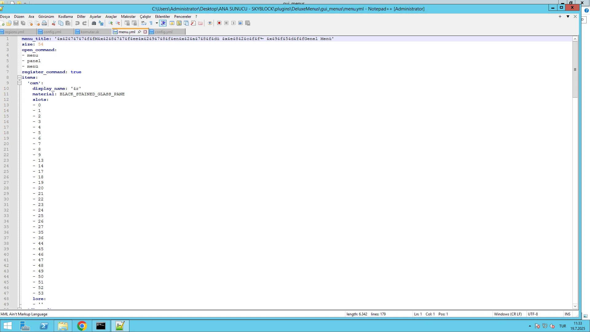Screen dimensions: 590x332
Task: Open Find with the binoculars icon
Action: [x=94, y=23]
